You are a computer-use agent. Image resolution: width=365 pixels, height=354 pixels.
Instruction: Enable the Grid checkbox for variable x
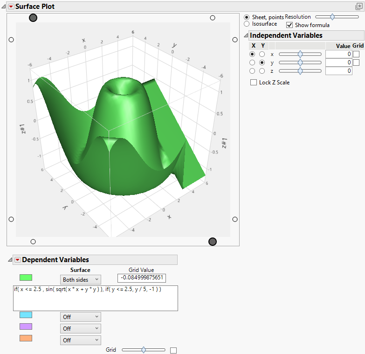(356, 54)
